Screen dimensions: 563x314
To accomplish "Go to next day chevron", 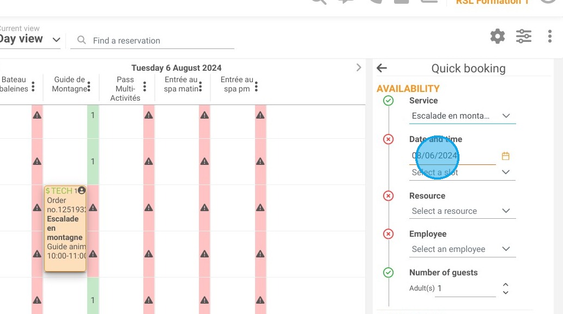I will (x=358, y=67).
